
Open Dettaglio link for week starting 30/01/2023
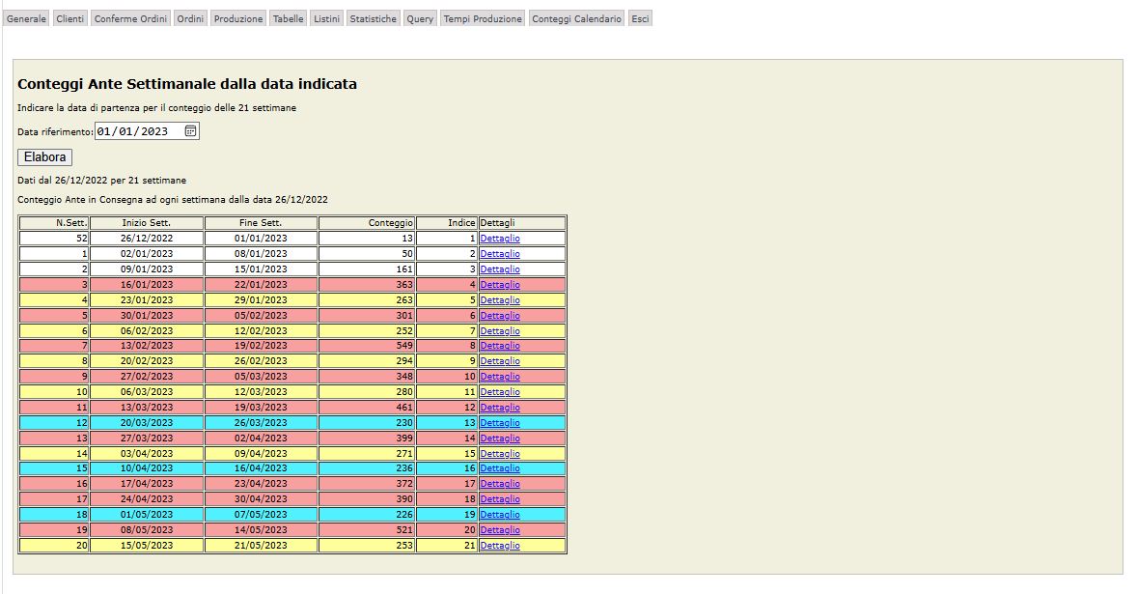[500, 316]
